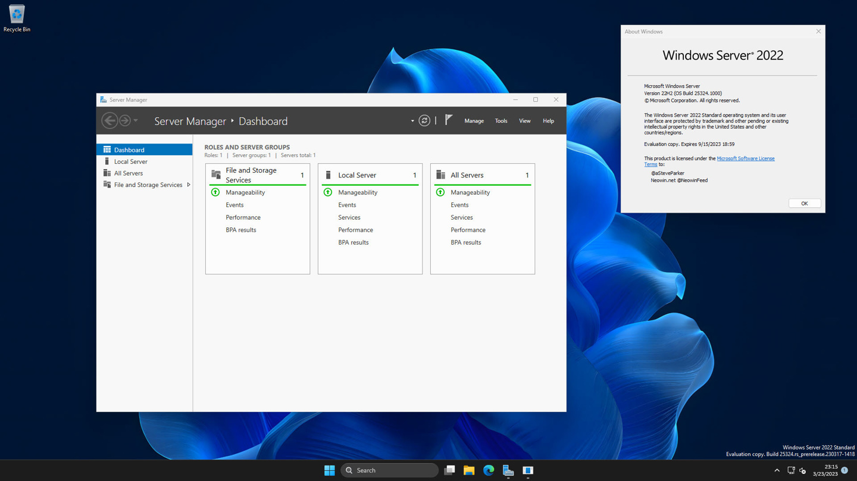Open the navigation history dropdown arrow
The height and width of the screenshot is (481, 857).
(x=136, y=121)
